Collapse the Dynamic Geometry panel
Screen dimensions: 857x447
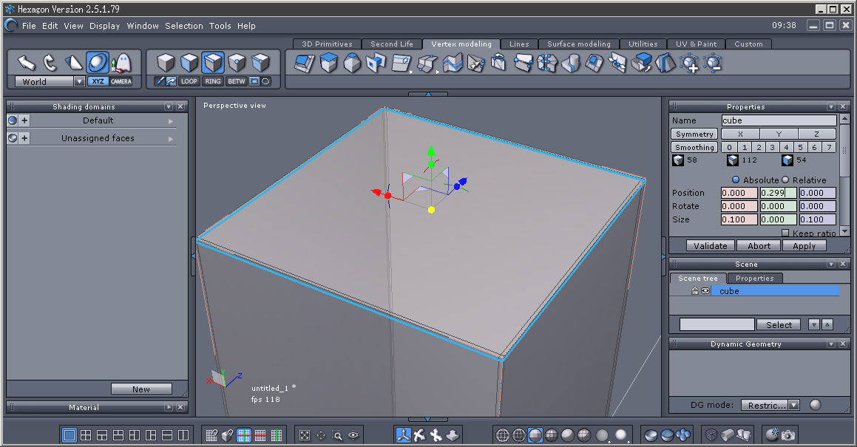click(x=831, y=344)
